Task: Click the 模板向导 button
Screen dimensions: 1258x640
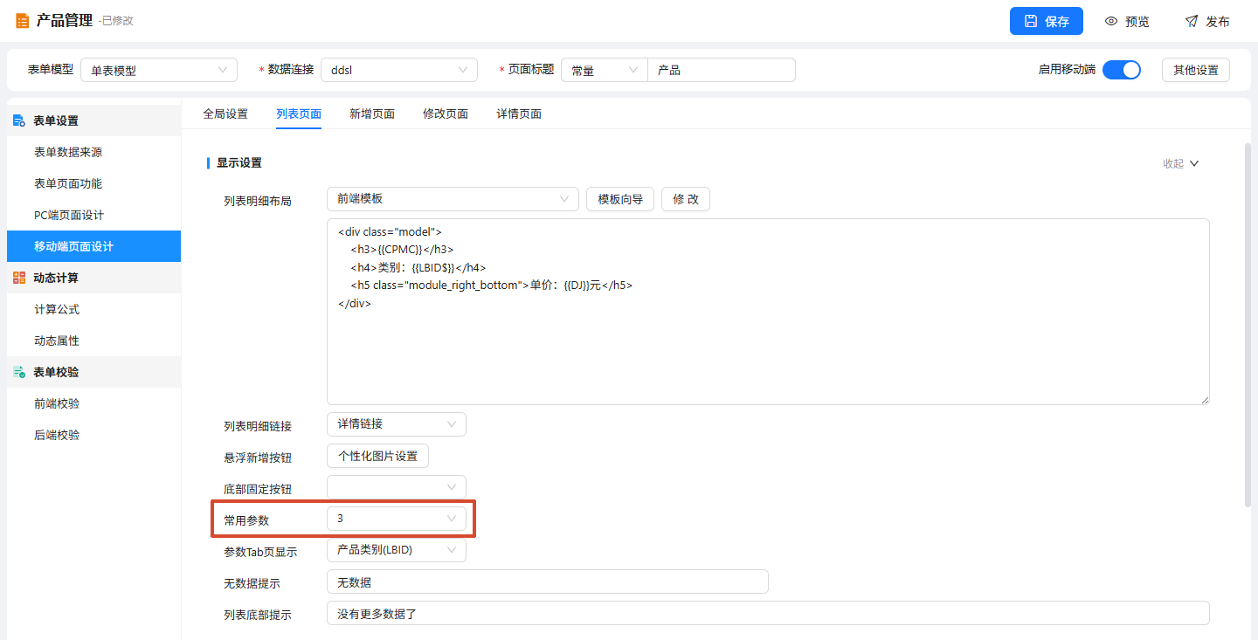Action: pos(620,199)
